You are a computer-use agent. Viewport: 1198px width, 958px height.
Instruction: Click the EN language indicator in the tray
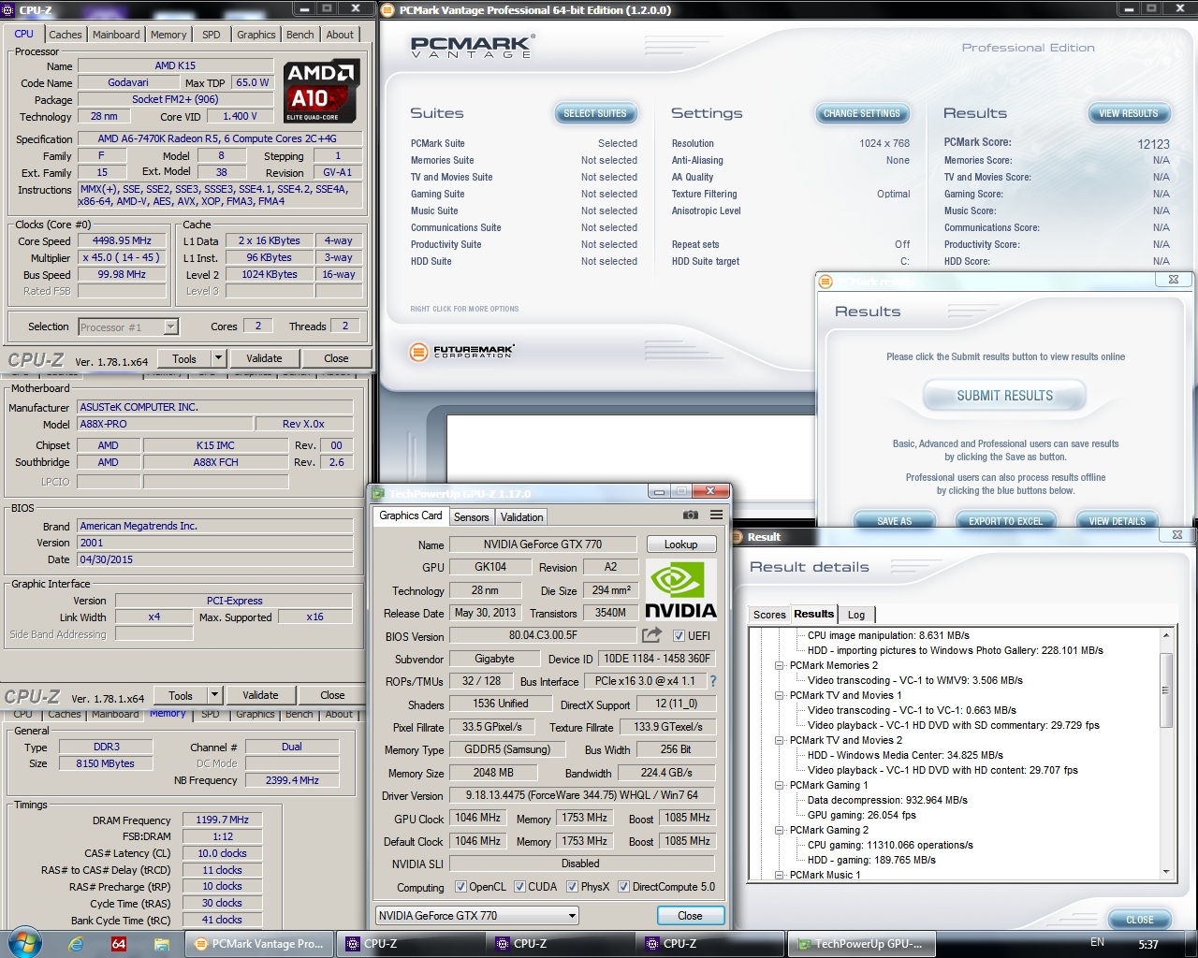(x=1097, y=942)
